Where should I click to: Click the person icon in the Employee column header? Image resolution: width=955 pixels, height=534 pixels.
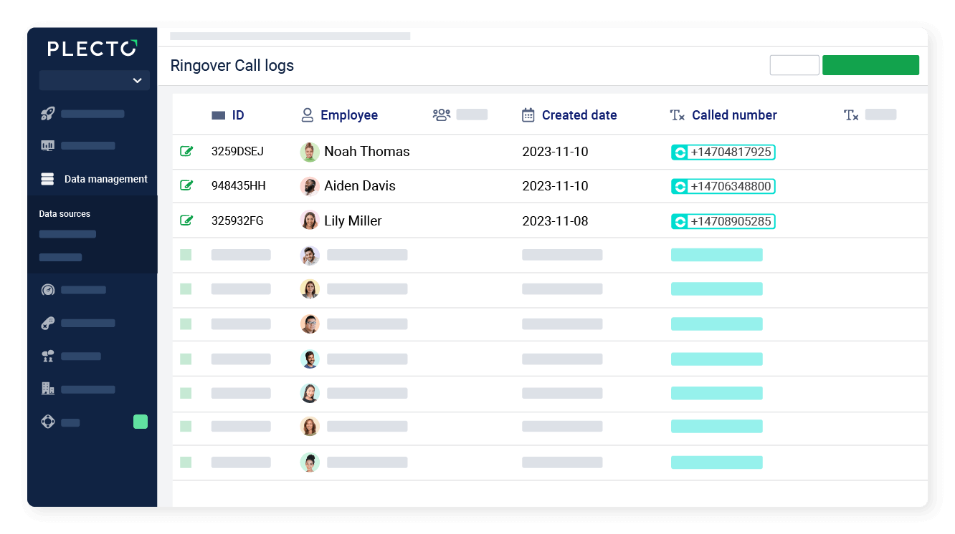point(308,115)
